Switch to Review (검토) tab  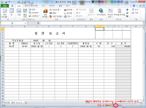tap(60, 6)
